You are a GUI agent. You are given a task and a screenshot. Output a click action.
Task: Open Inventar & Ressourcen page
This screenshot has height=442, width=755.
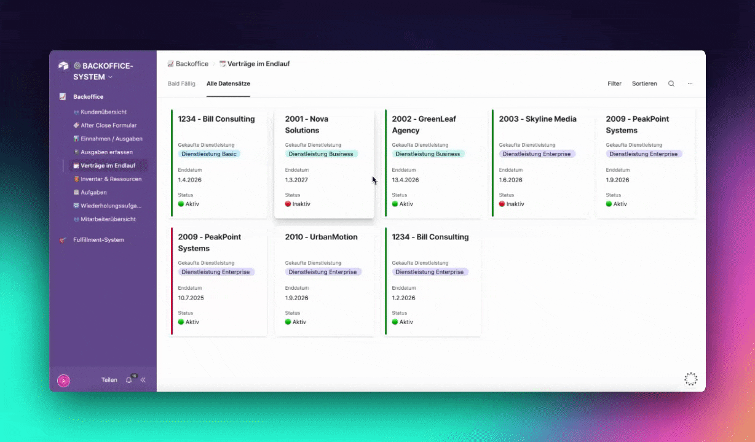coord(111,179)
